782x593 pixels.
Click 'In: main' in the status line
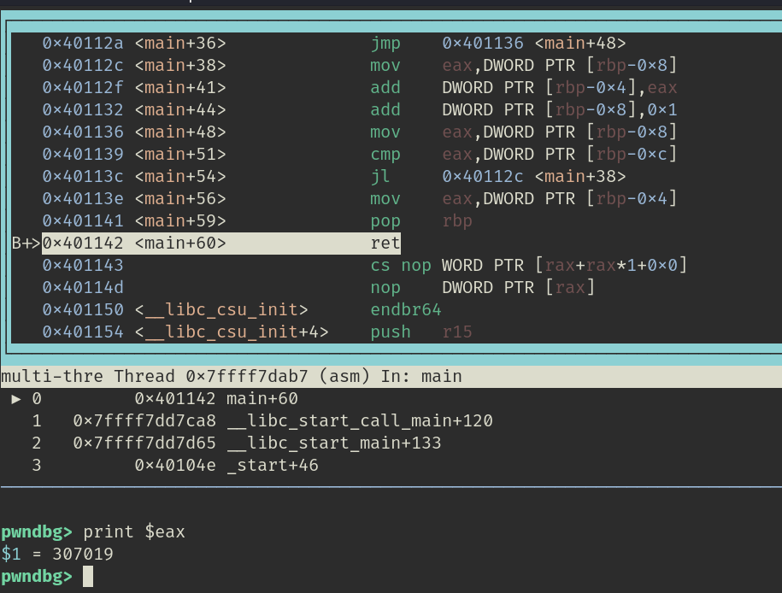[x=421, y=376]
